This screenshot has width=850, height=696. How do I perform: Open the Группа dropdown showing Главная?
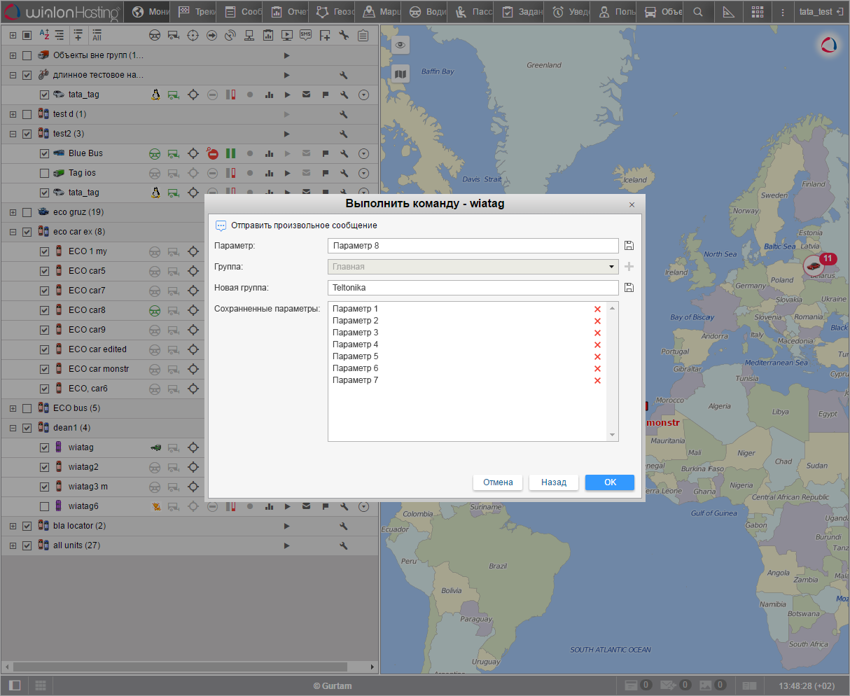click(x=473, y=267)
